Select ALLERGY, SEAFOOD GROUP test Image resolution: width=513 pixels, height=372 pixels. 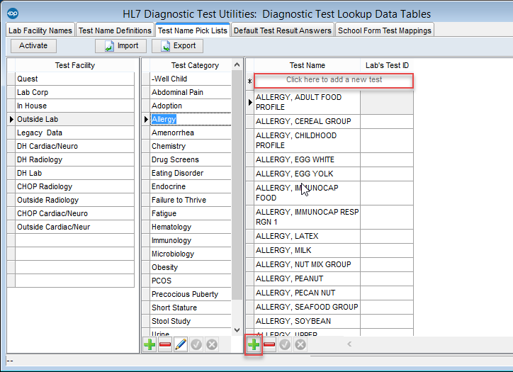tap(307, 307)
